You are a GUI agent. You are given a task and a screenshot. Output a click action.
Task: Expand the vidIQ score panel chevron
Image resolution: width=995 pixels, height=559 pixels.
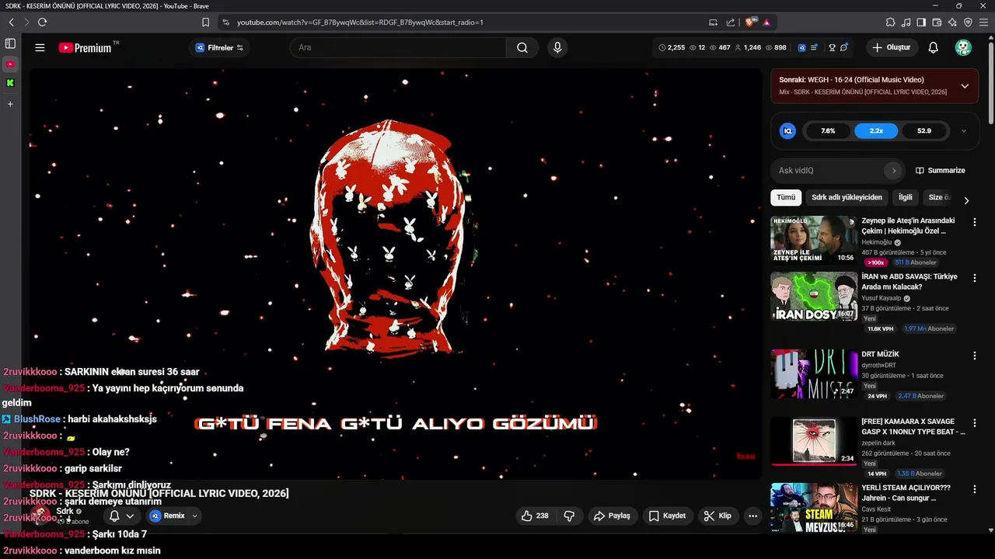(x=964, y=130)
